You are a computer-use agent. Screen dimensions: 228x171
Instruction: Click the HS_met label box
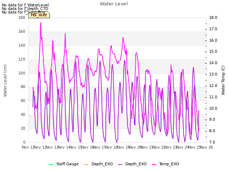39,15
